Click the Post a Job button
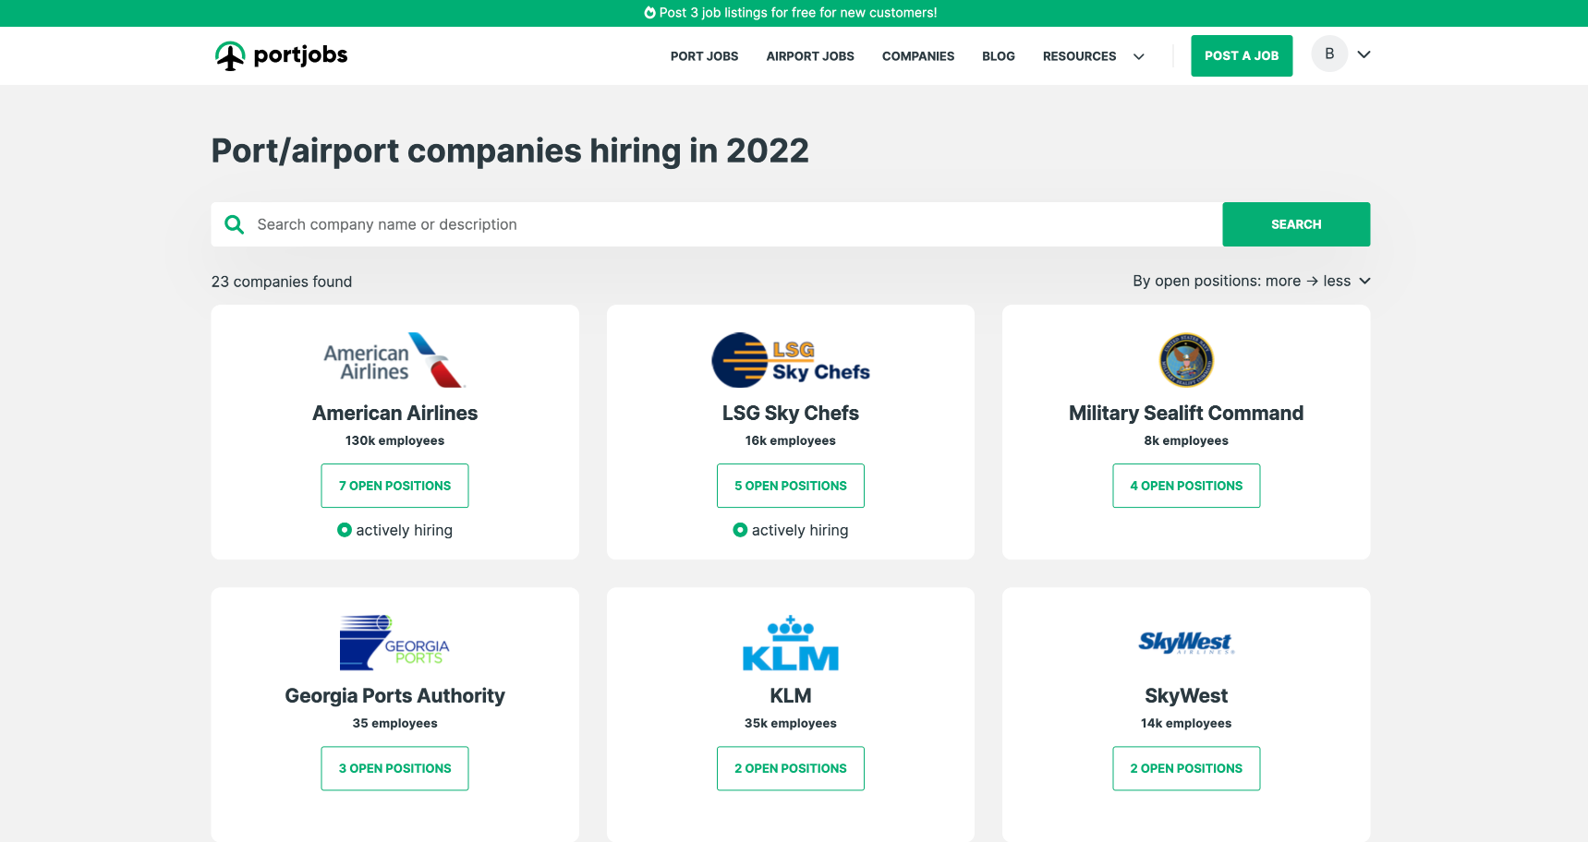Image resolution: width=1588 pixels, height=842 pixels. (1242, 55)
